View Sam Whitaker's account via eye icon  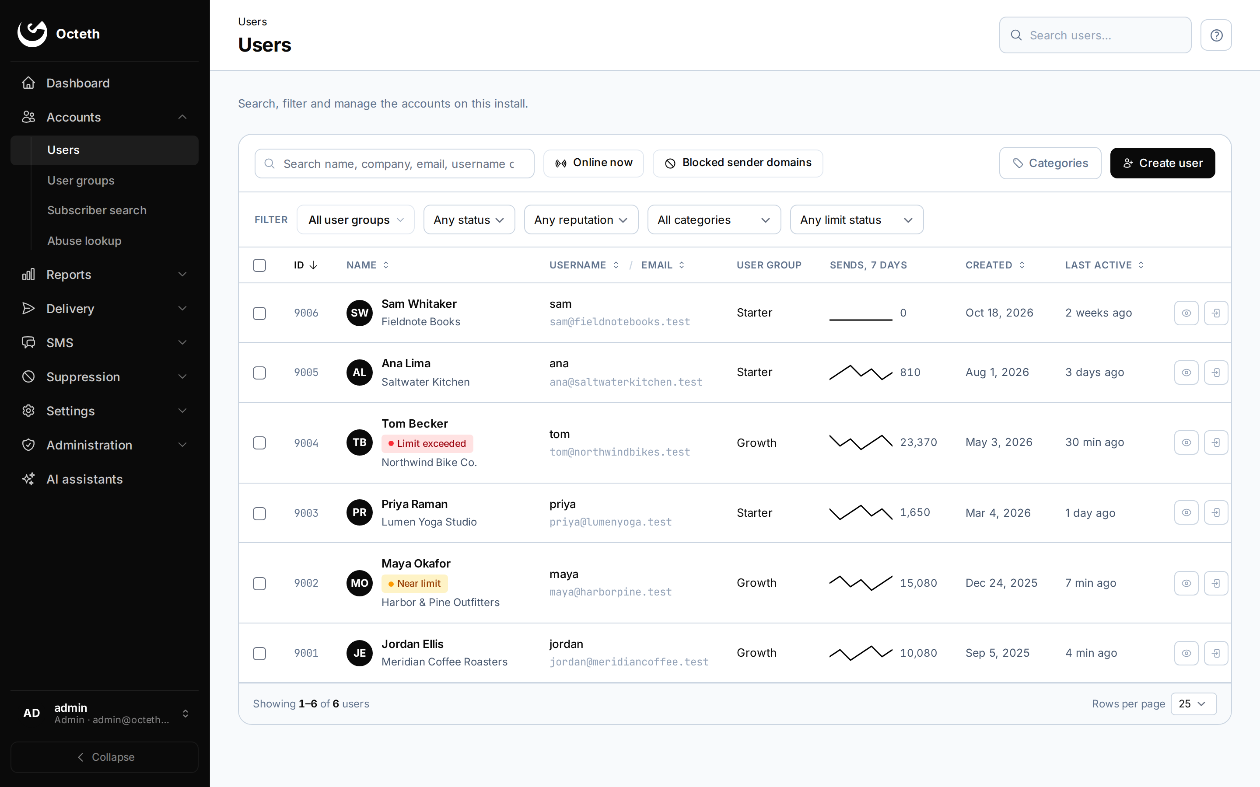tap(1186, 313)
